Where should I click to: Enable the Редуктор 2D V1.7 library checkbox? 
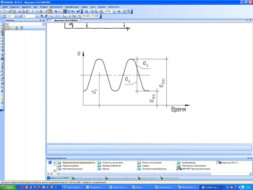coord(218,163)
